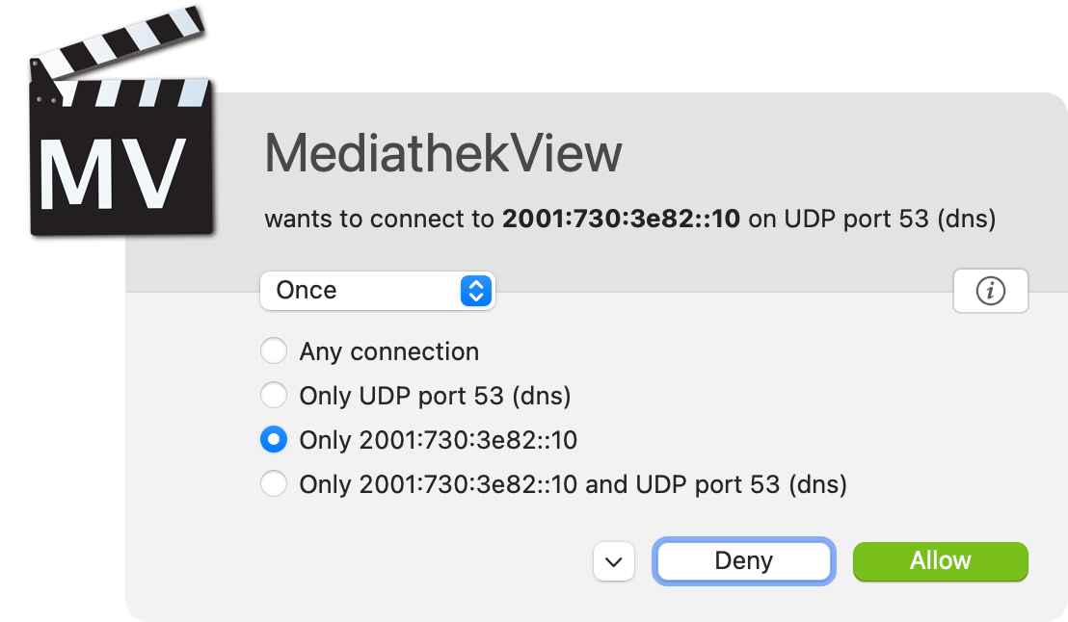1068x622 pixels.
Task: Click the bold IP address in the description
Action: pyautogui.click(x=621, y=220)
